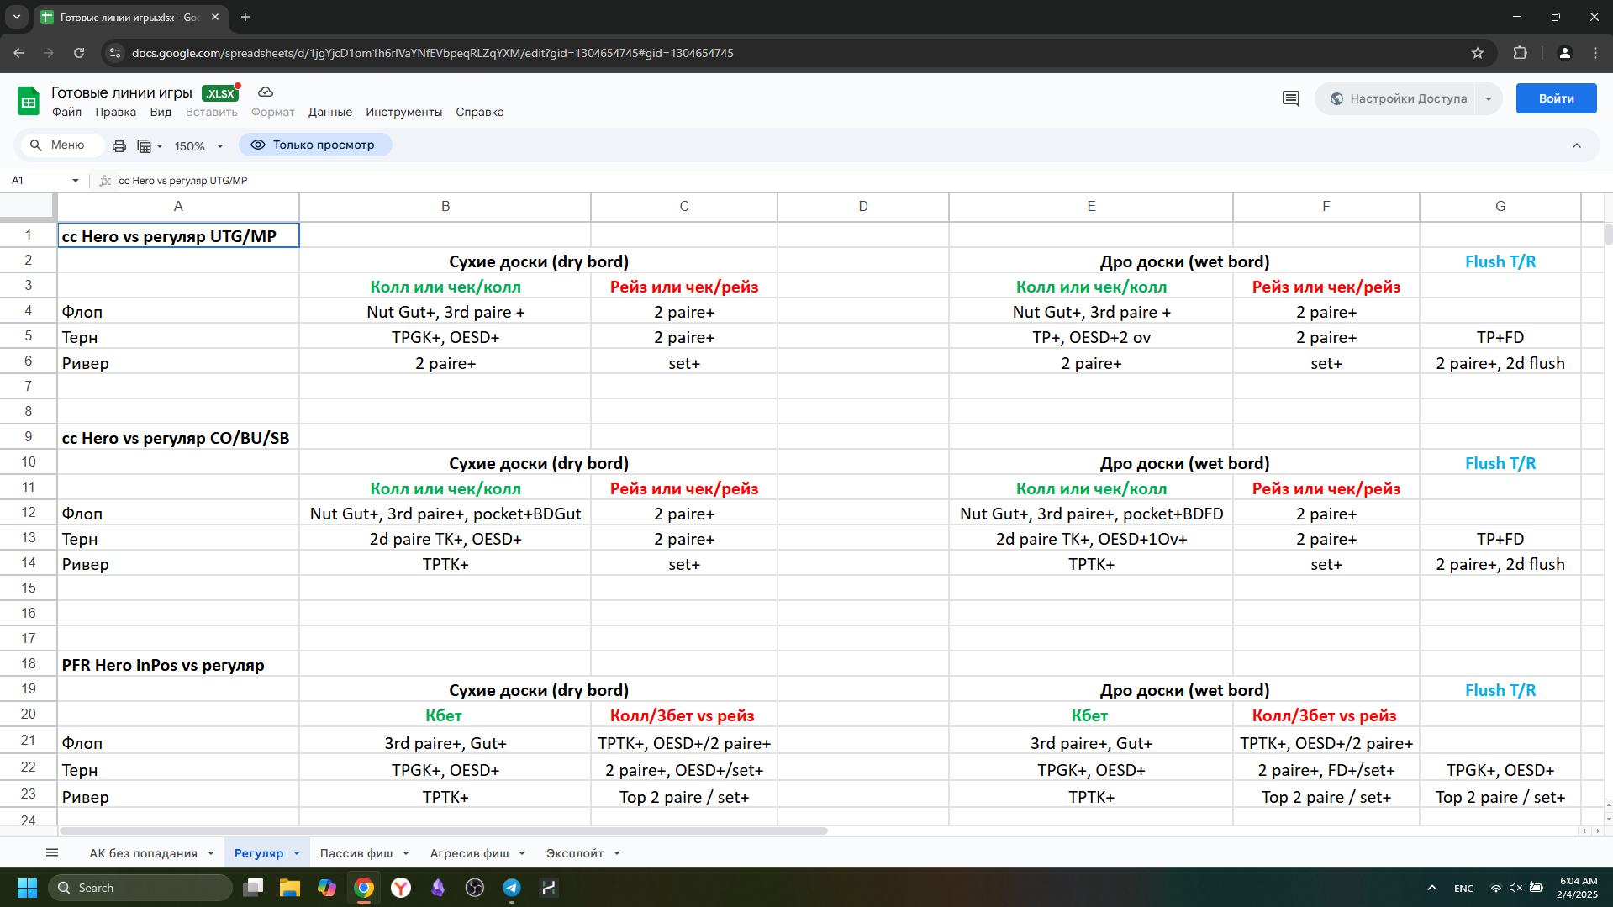Select column B header

(445, 207)
